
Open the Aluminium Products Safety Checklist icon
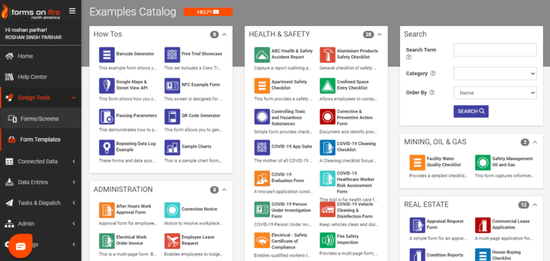coord(328,55)
